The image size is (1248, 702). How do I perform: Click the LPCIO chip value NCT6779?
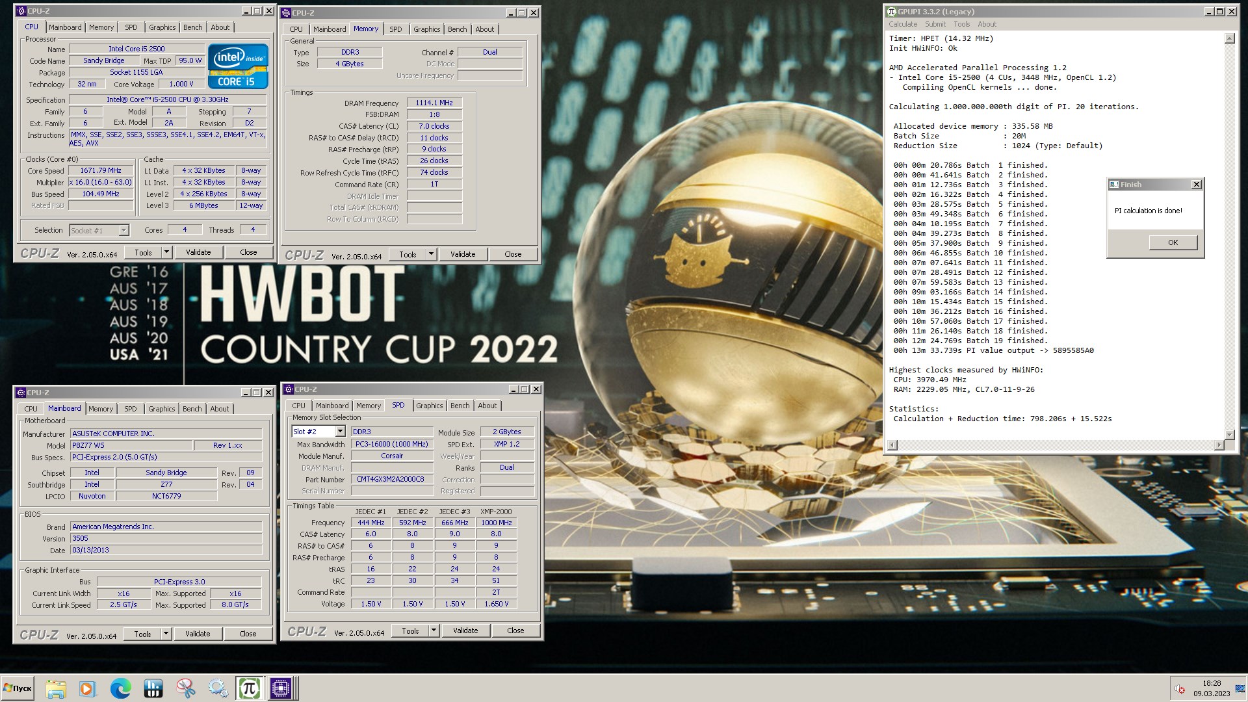pos(166,496)
